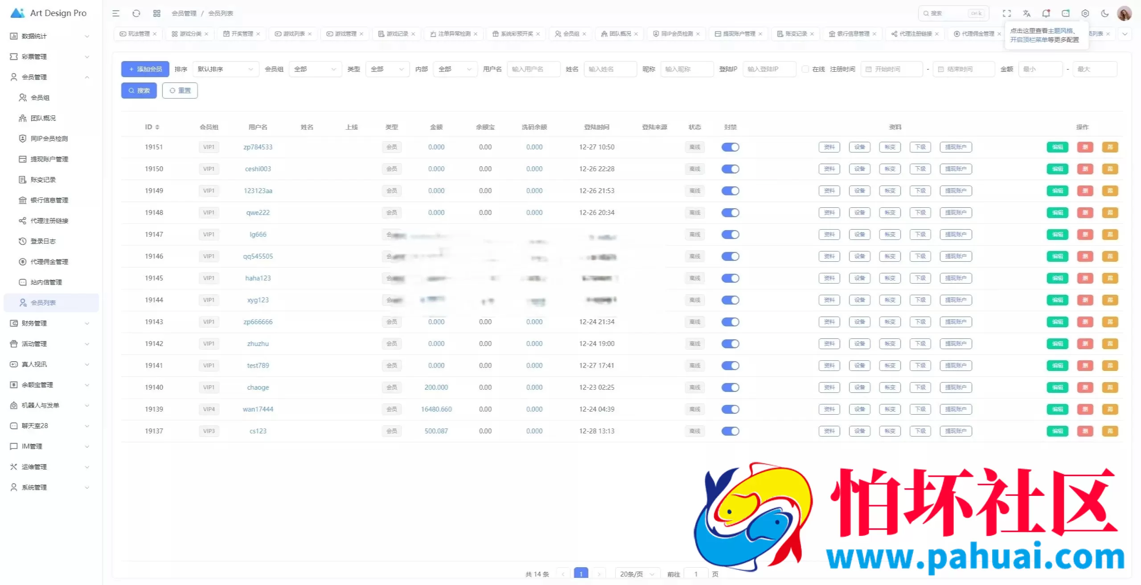Open the notification bell
Viewport: 1141px width, 585px height.
click(x=1046, y=13)
